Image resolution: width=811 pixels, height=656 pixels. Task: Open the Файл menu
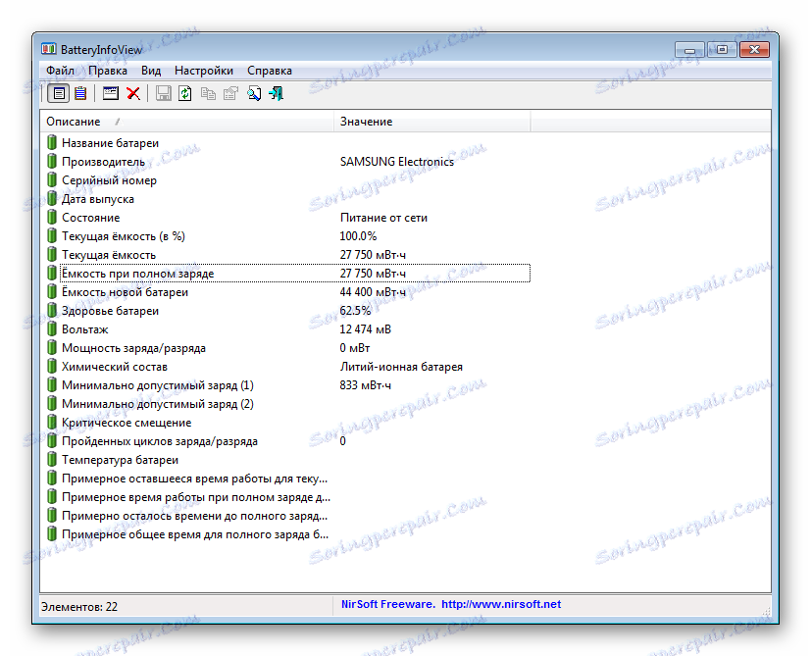coord(60,70)
